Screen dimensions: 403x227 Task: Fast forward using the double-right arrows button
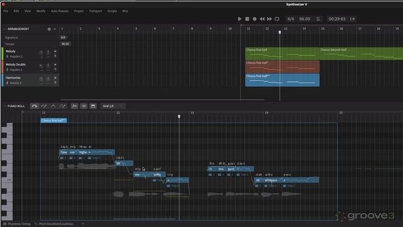click(269, 19)
